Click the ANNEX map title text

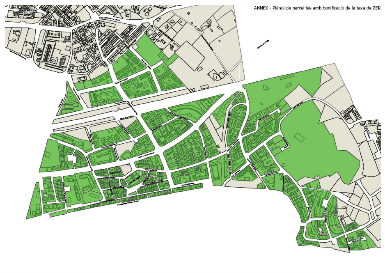coord(317,7)
